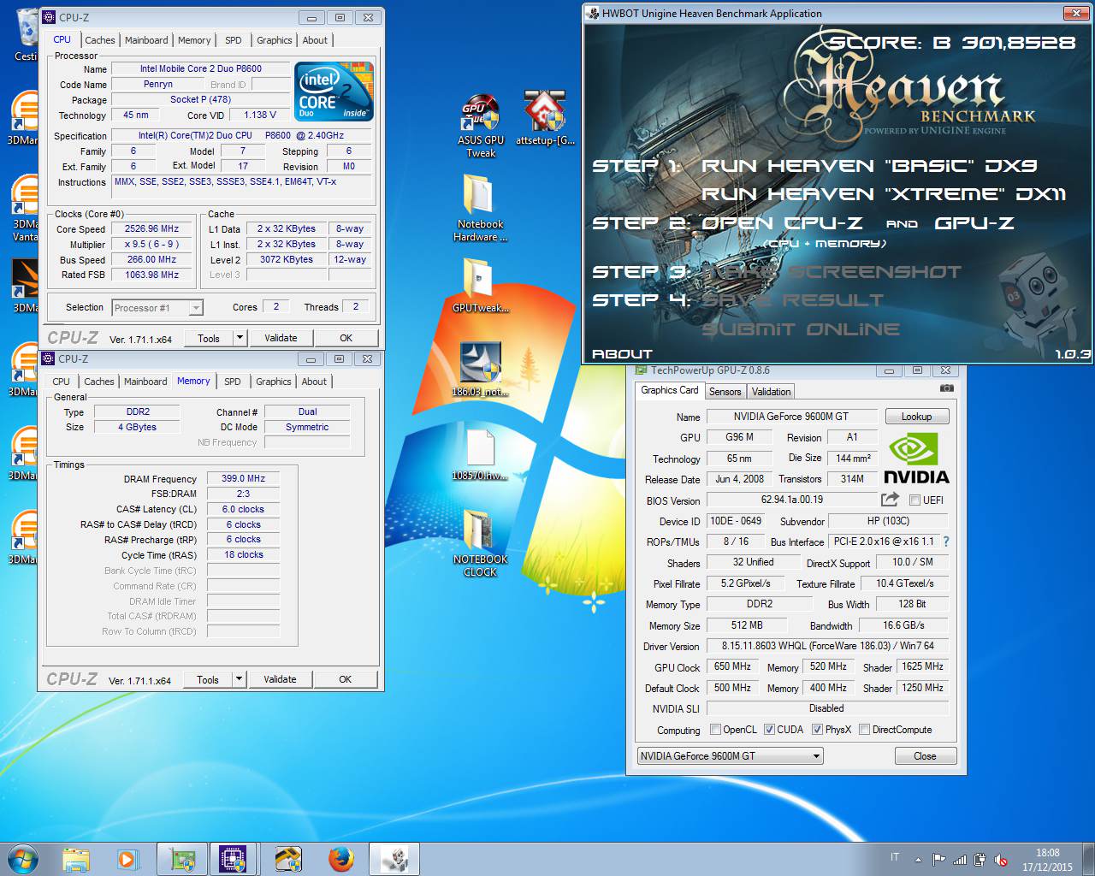Click the IT language indicator
1095x876 pixels.
(895, 857)
